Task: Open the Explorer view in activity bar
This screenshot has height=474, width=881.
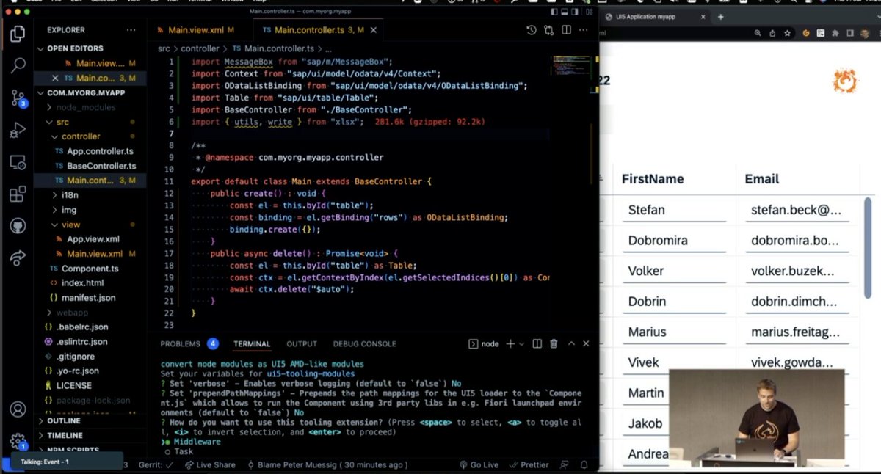Action: point(18,33)
